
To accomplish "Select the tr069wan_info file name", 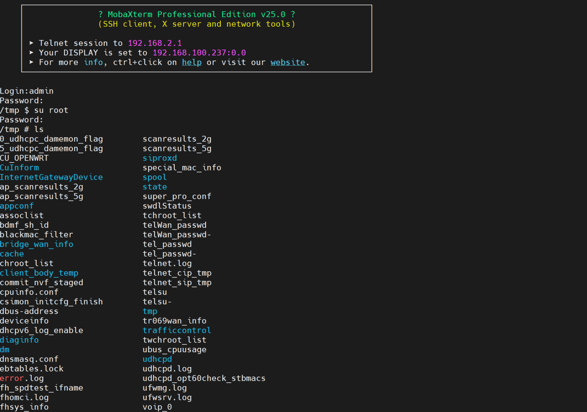I will click(x=175, y=321).
